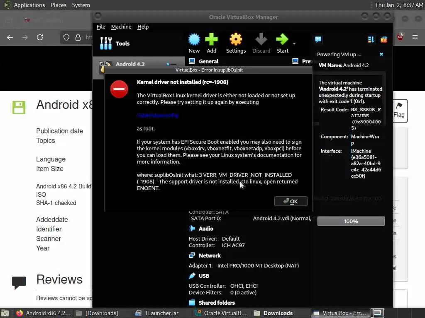
Task: Click the 100% progress bar in notification panel
Action: coord(351,221)
